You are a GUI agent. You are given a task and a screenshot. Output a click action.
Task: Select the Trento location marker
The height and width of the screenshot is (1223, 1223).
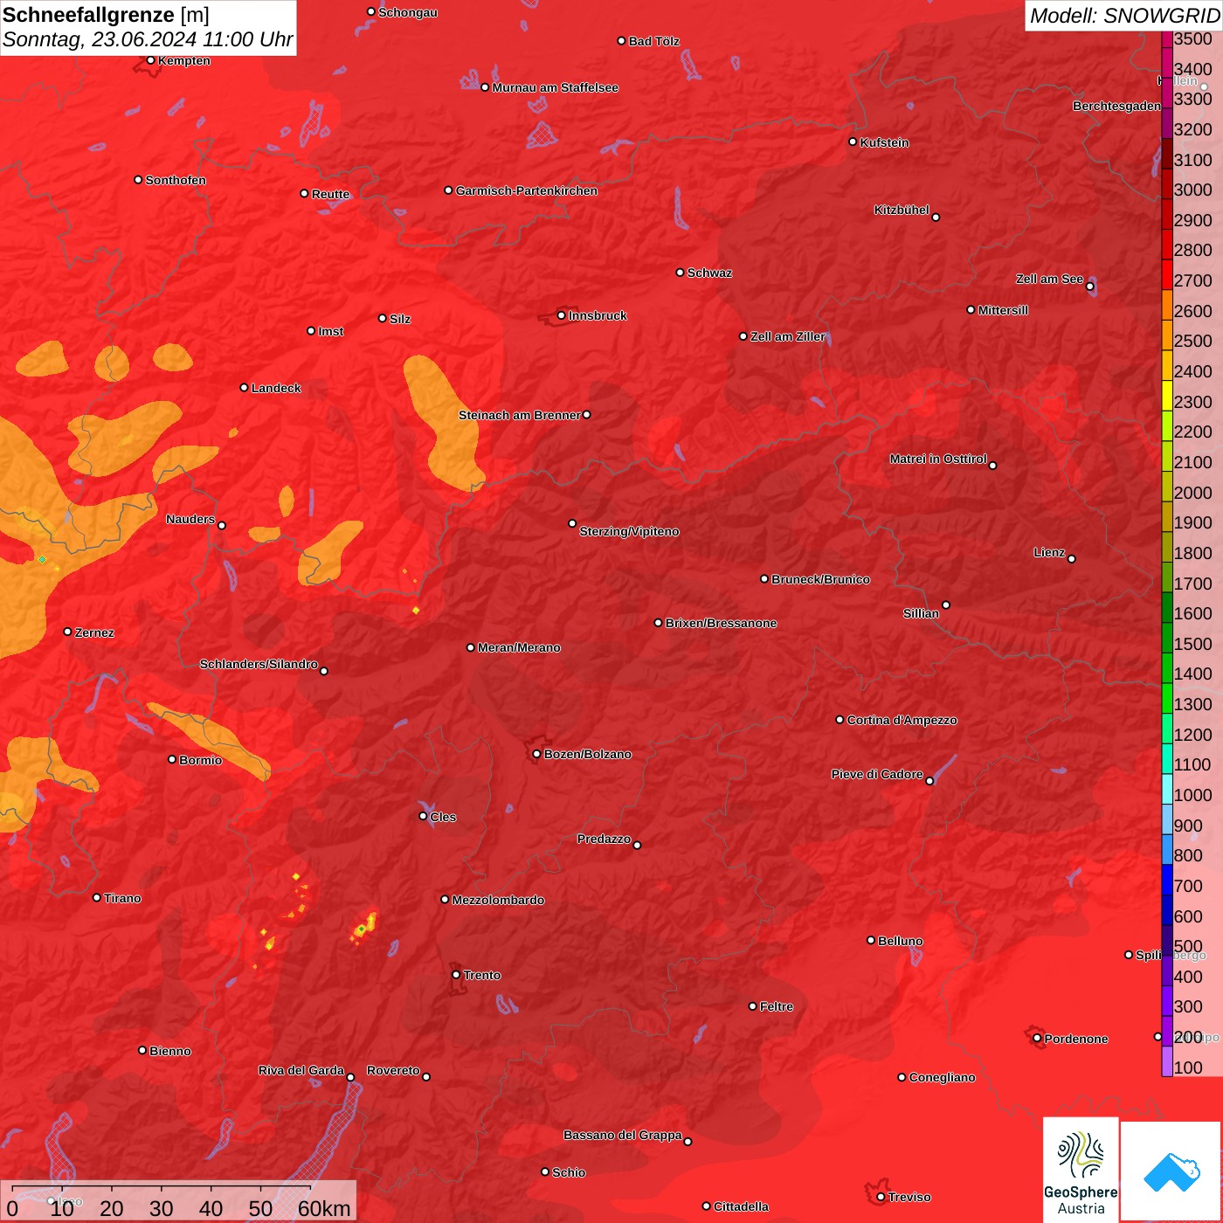pos(455,974)
